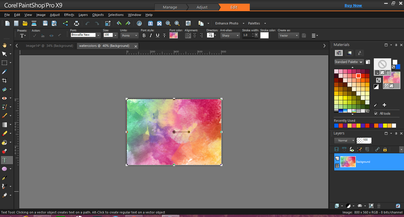Viewport: 404px width, 217px height.
Task: Click the Zoom out magnifier icon
Action: pos(168,23)
